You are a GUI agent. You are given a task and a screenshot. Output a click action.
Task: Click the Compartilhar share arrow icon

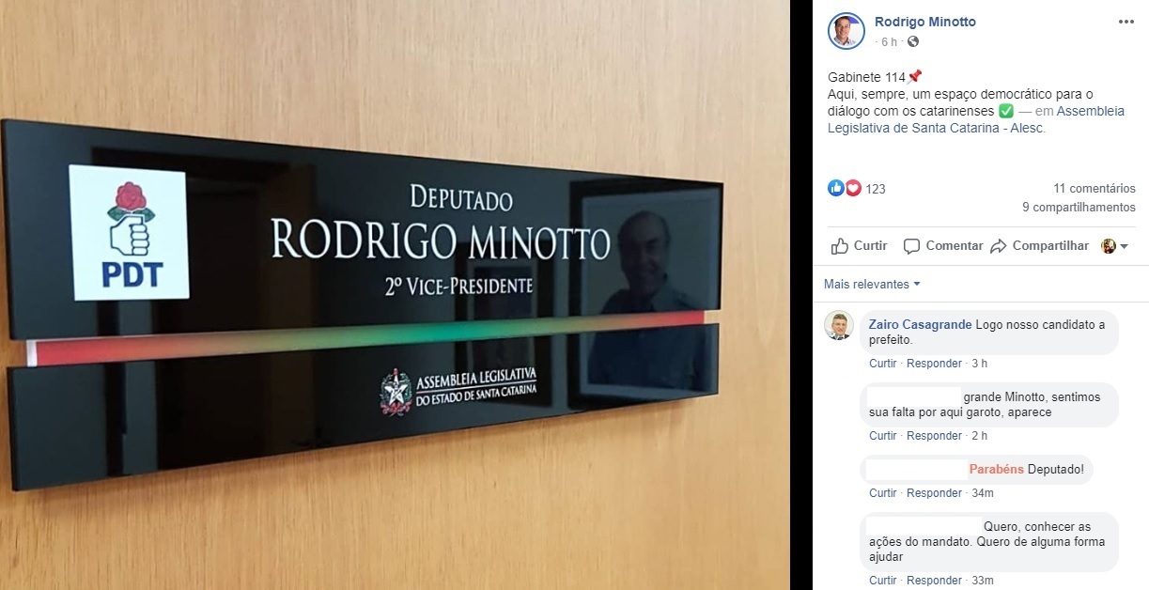[x=998, y=246]
